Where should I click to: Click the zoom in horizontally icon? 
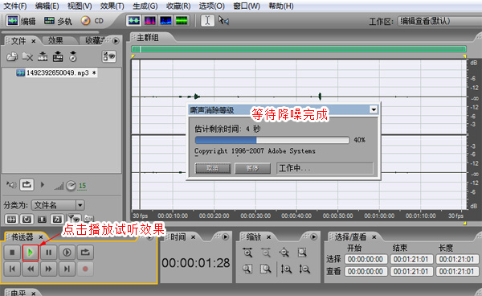pyautogui.click(x=247, y=253)
